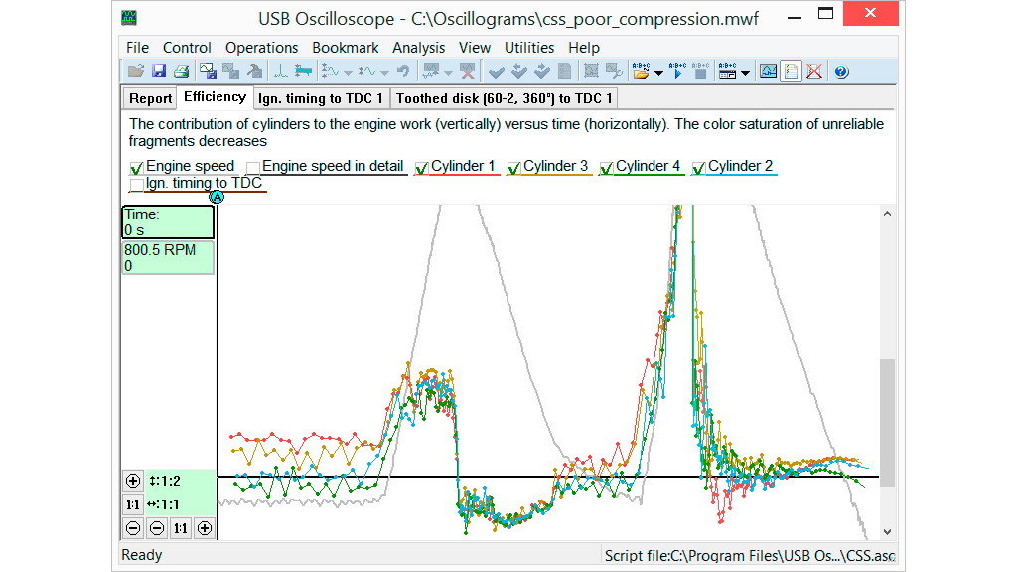This screenshot has width=1017, height=572.
Task: Click the red-crossed document icon in toolbar
Action: tap(814, 71)
